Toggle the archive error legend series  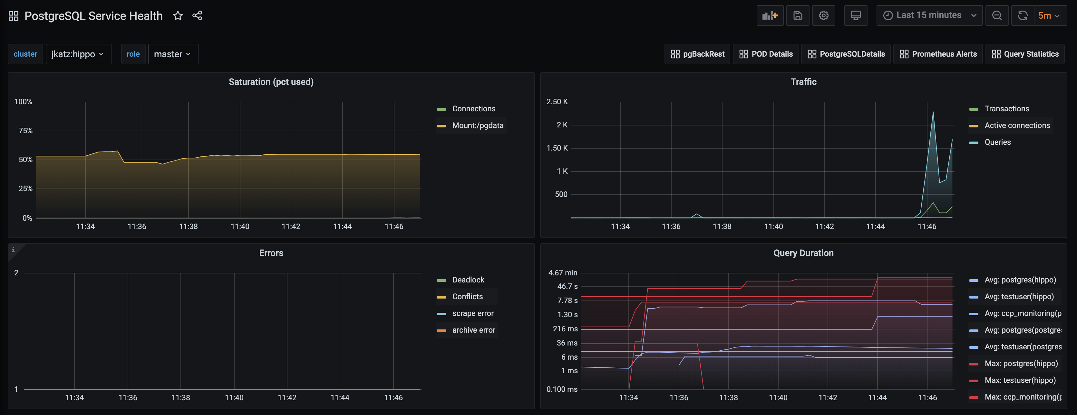(x=473, y=330)
